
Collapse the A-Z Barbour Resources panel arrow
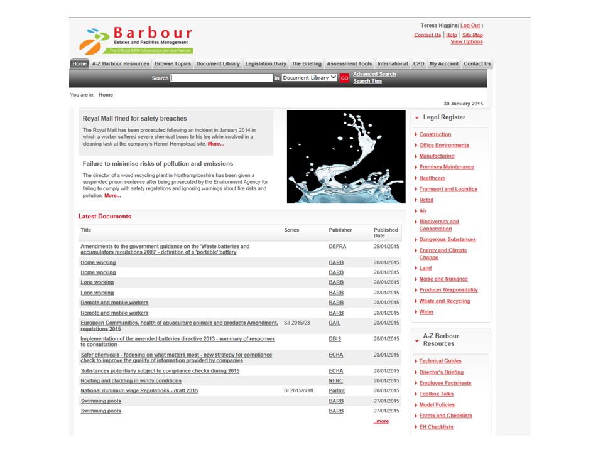point(417,340)
